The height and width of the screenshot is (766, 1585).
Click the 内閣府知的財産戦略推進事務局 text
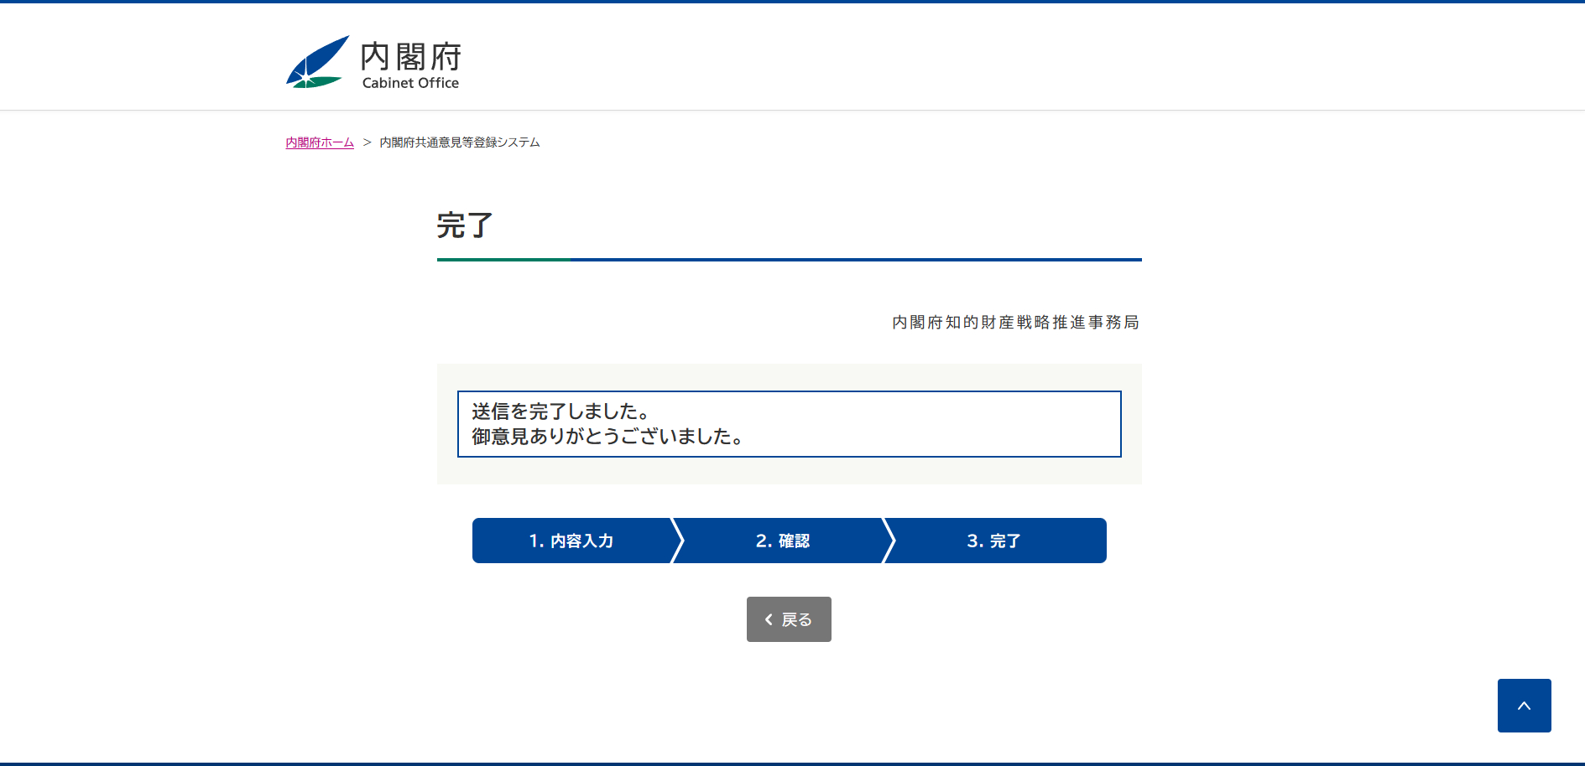coord(1015,323)
